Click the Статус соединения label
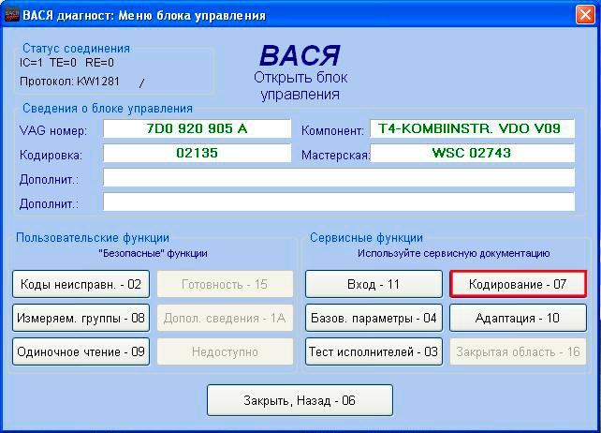 pos(76,49)
